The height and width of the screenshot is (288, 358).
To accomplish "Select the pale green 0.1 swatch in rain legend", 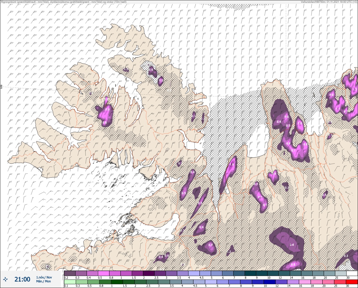I will coord(70,282).
